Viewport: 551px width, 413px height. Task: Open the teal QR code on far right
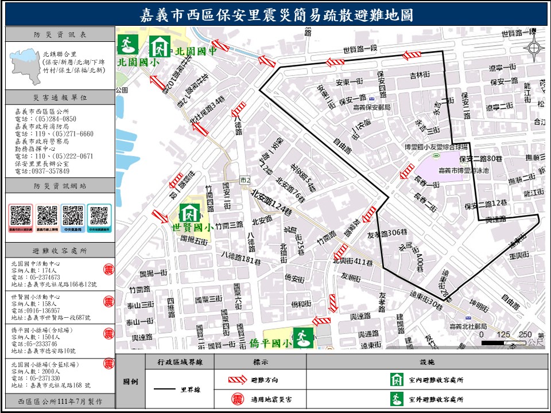pyautogui.click(x=99, y=217)
